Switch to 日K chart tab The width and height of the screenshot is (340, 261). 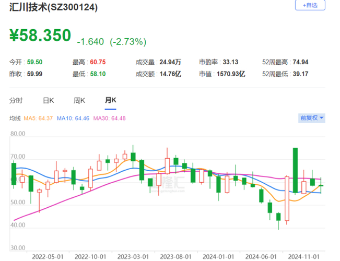[x=49, y=100]
